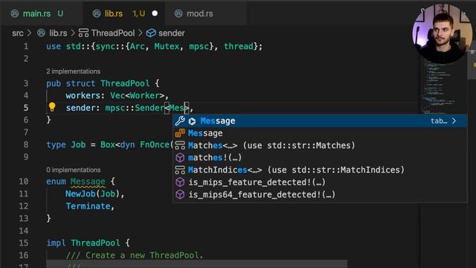Click line number 15 in gutter

click(24, 243)
